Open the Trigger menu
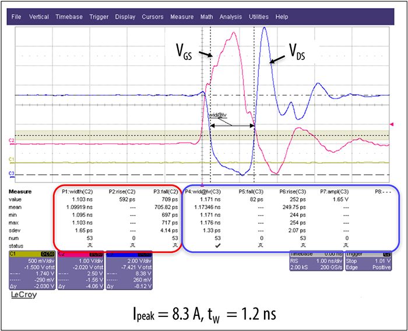 point(99,17)
